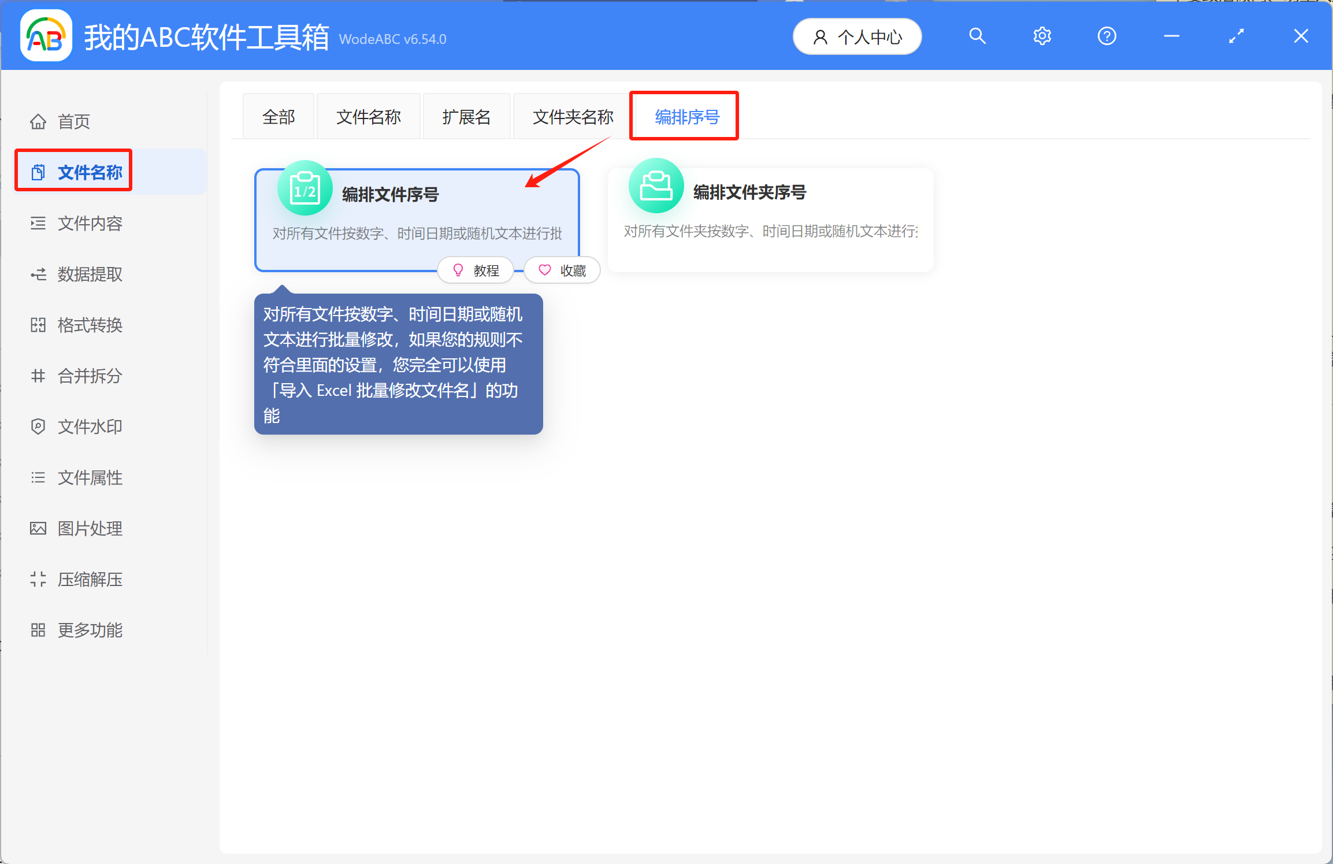
Task: Click the 教程 tutorial button
Action: (x=476, y=270)
